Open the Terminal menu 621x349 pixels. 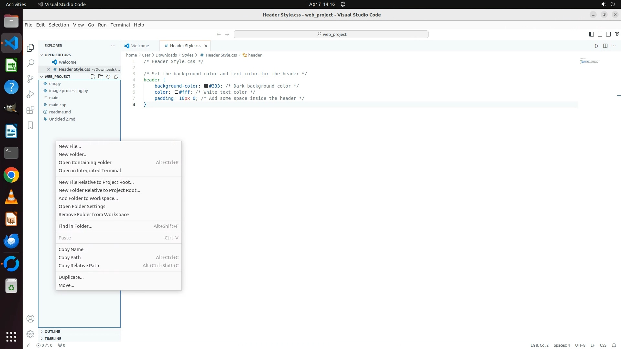[120, 25]
